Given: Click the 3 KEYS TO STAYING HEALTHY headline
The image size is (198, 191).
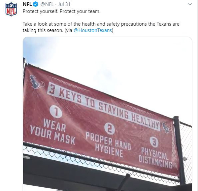Looking at the screenshot, I should pos(104,107).
